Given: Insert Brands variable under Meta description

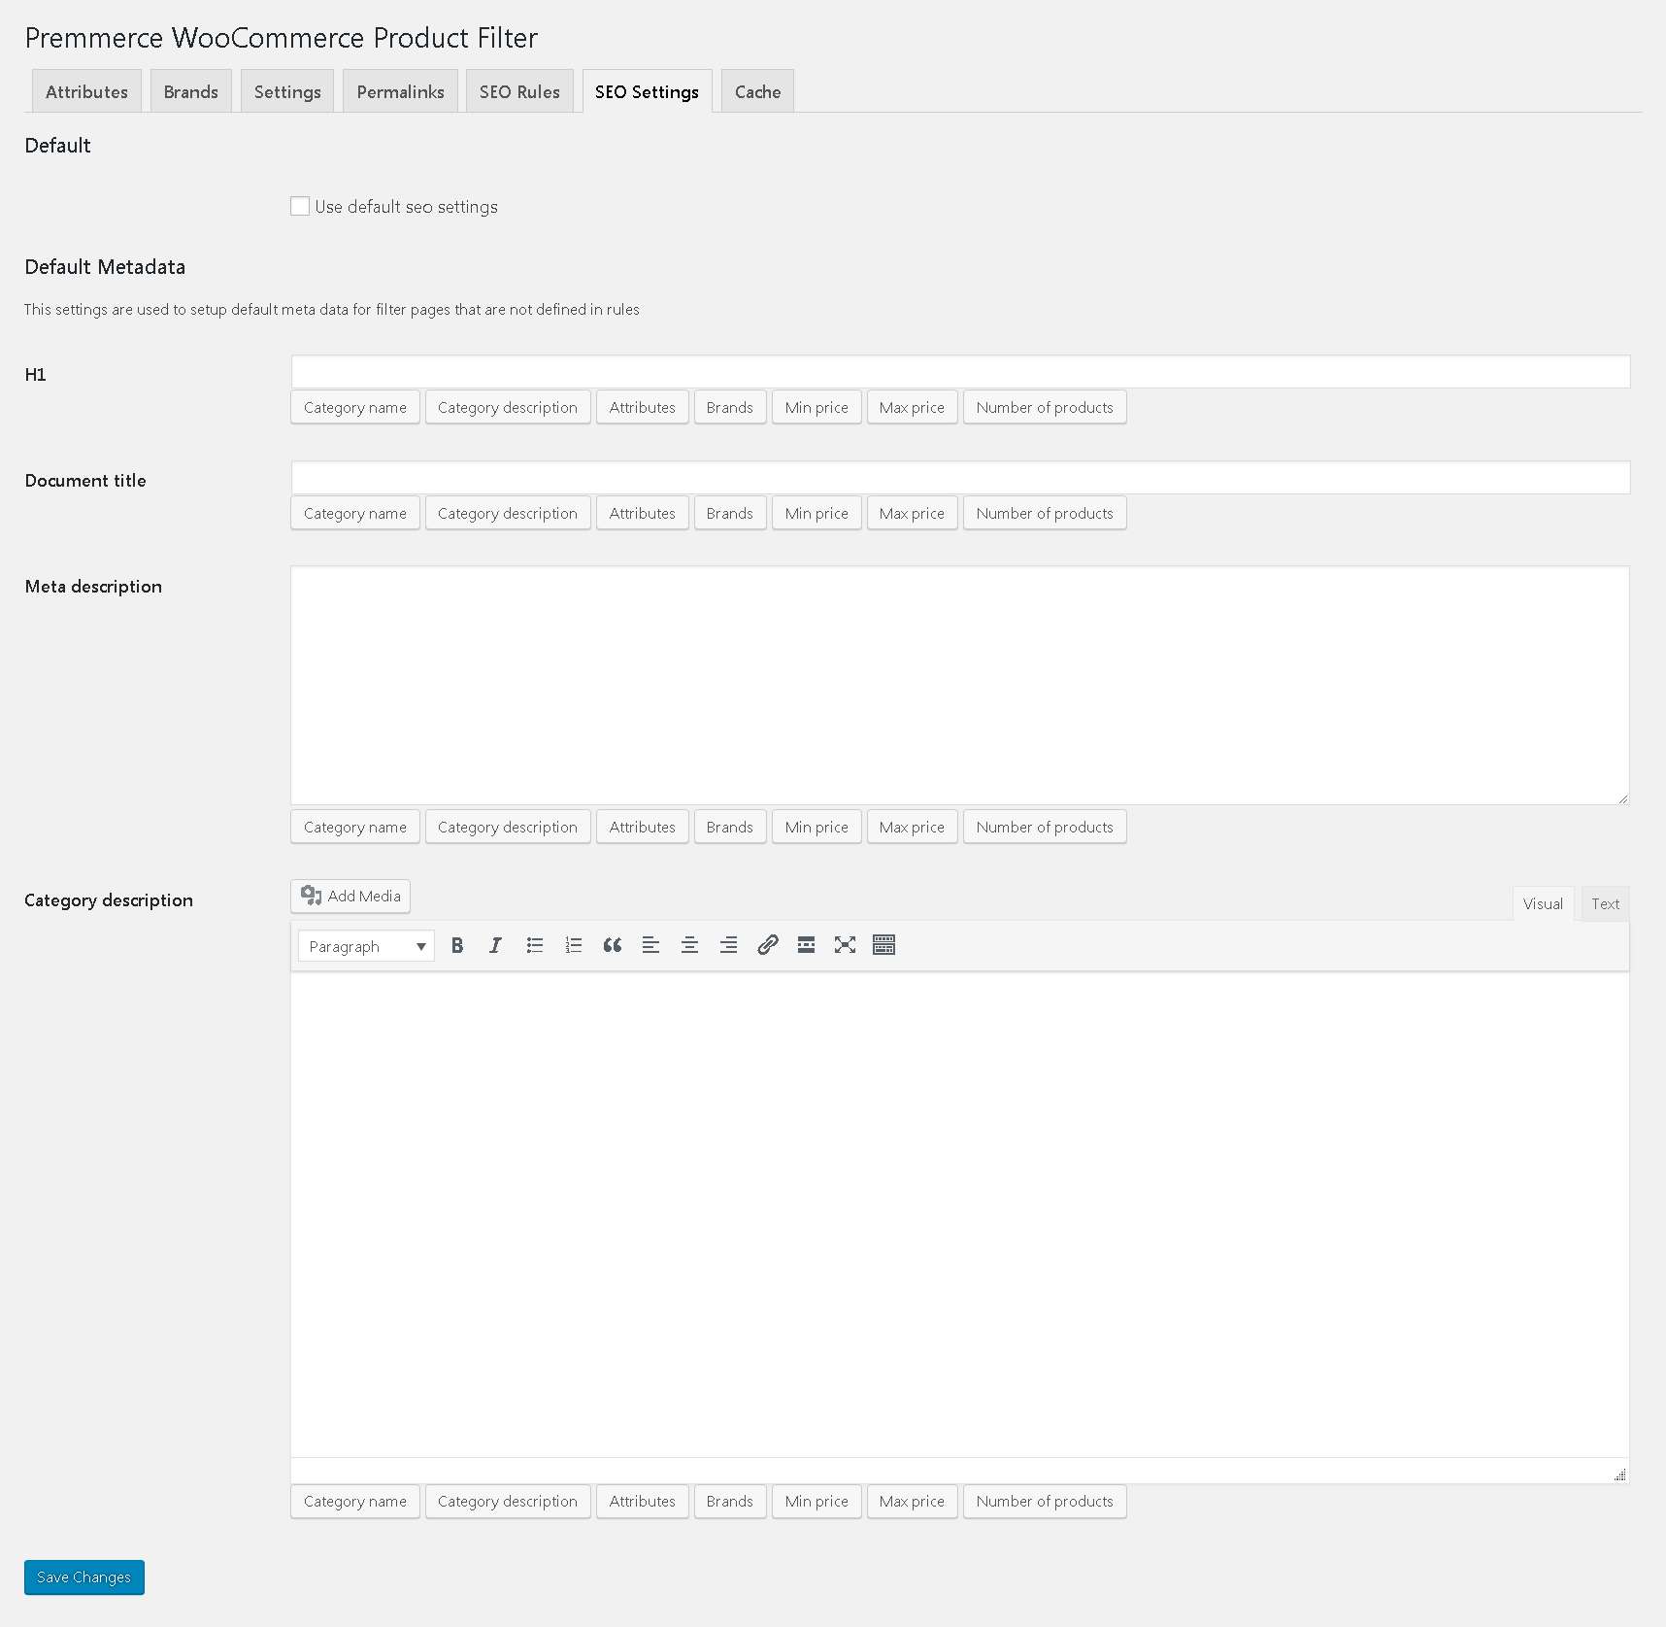Looking at the screenshot, I should click(x=730, y=827).
